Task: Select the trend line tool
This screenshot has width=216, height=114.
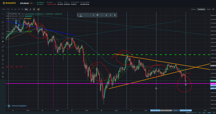Action: click(3, 18)
